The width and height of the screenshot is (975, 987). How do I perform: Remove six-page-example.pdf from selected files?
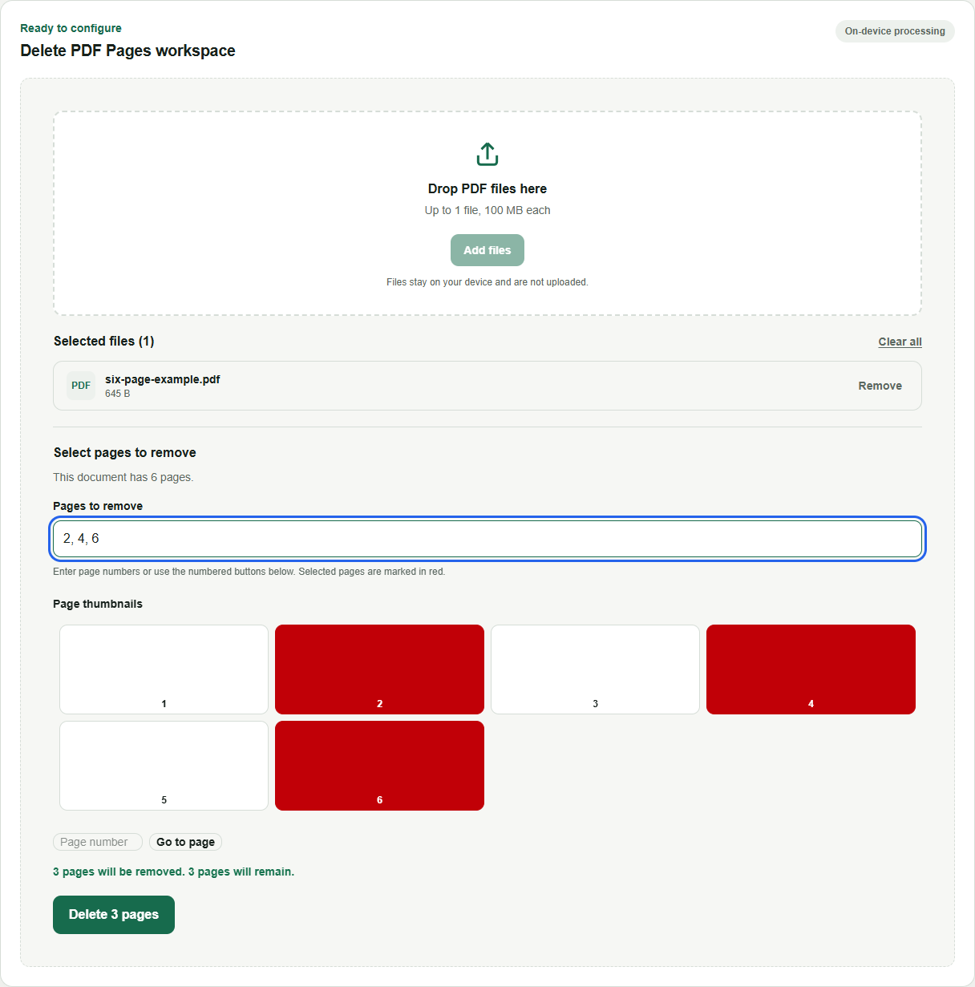coord(880,386)
